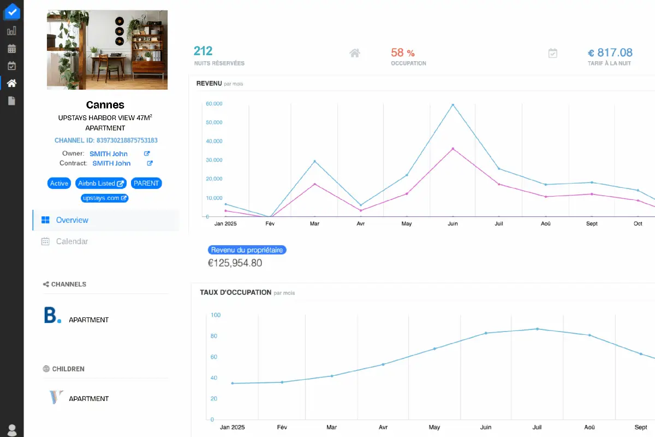Image resolution: width=655 pixels, height=437 pixels.
Task: Click the user profile icon at bottom left
Action: (x=11, y=429)
